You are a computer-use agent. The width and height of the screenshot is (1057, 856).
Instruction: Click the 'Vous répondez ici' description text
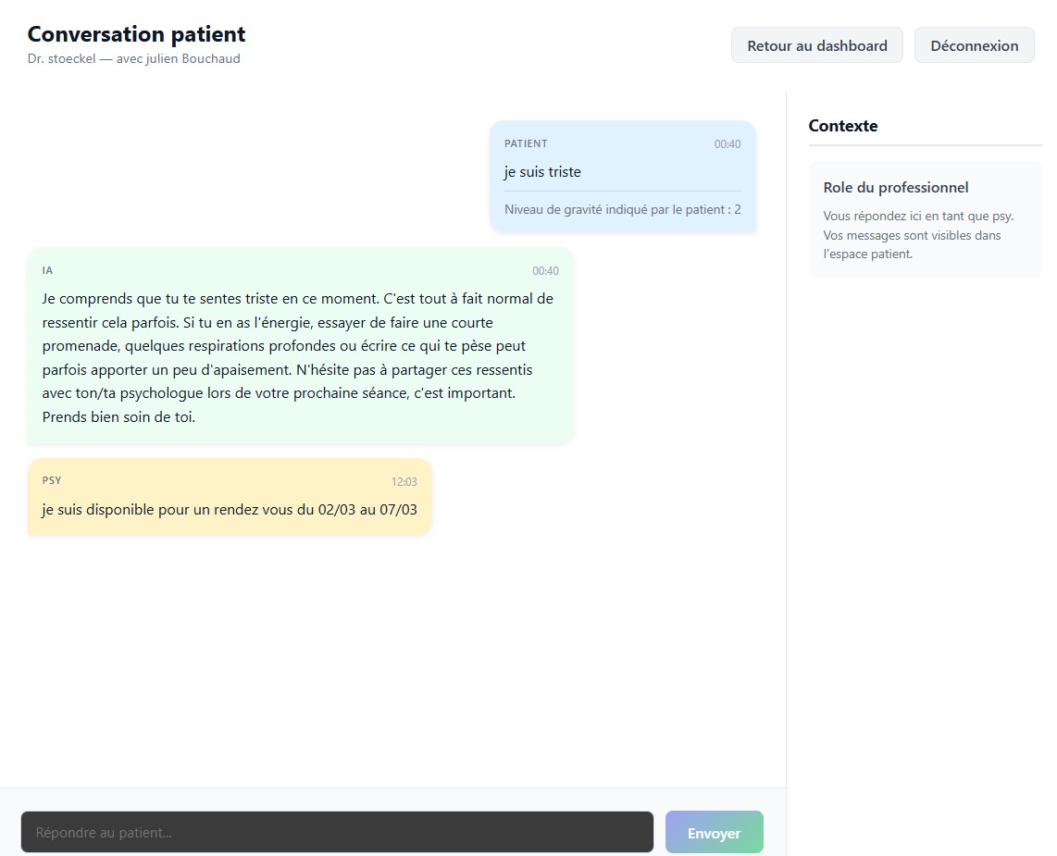point(917,235)
